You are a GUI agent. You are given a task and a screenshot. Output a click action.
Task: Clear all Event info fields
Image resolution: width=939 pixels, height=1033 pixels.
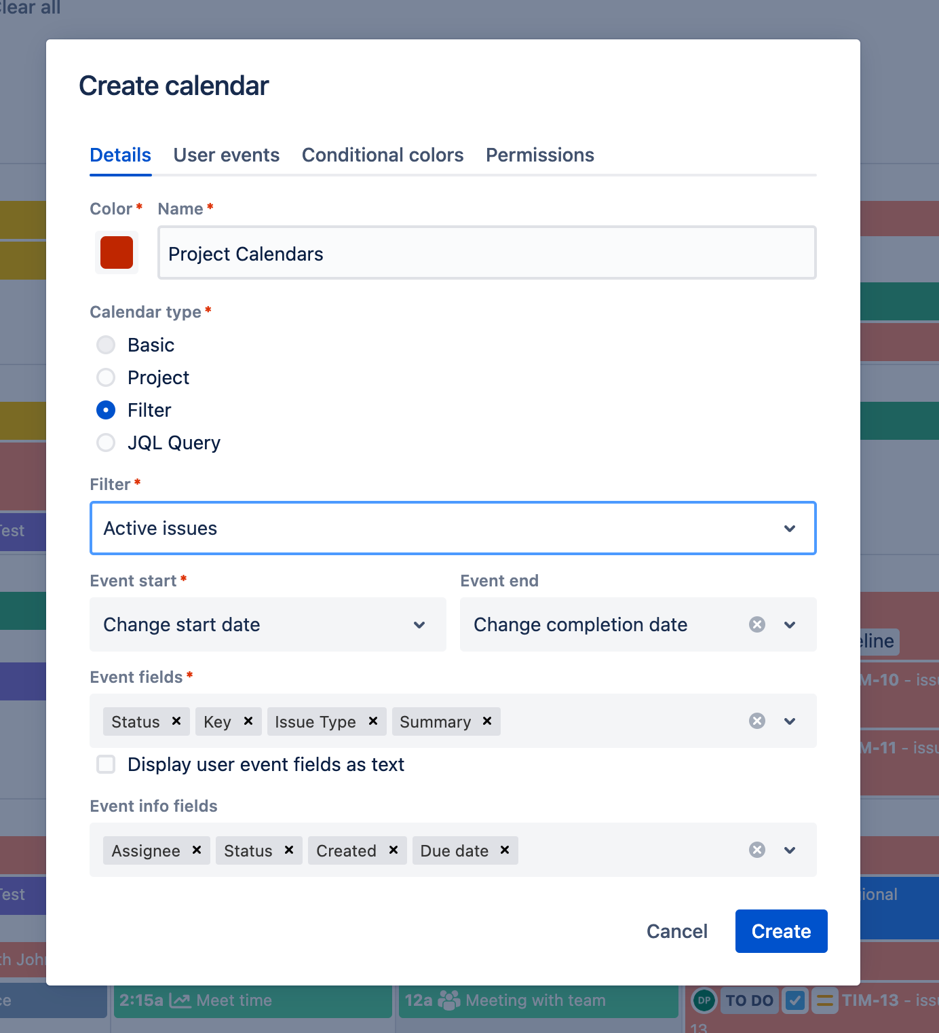click(x=757, y=850)
